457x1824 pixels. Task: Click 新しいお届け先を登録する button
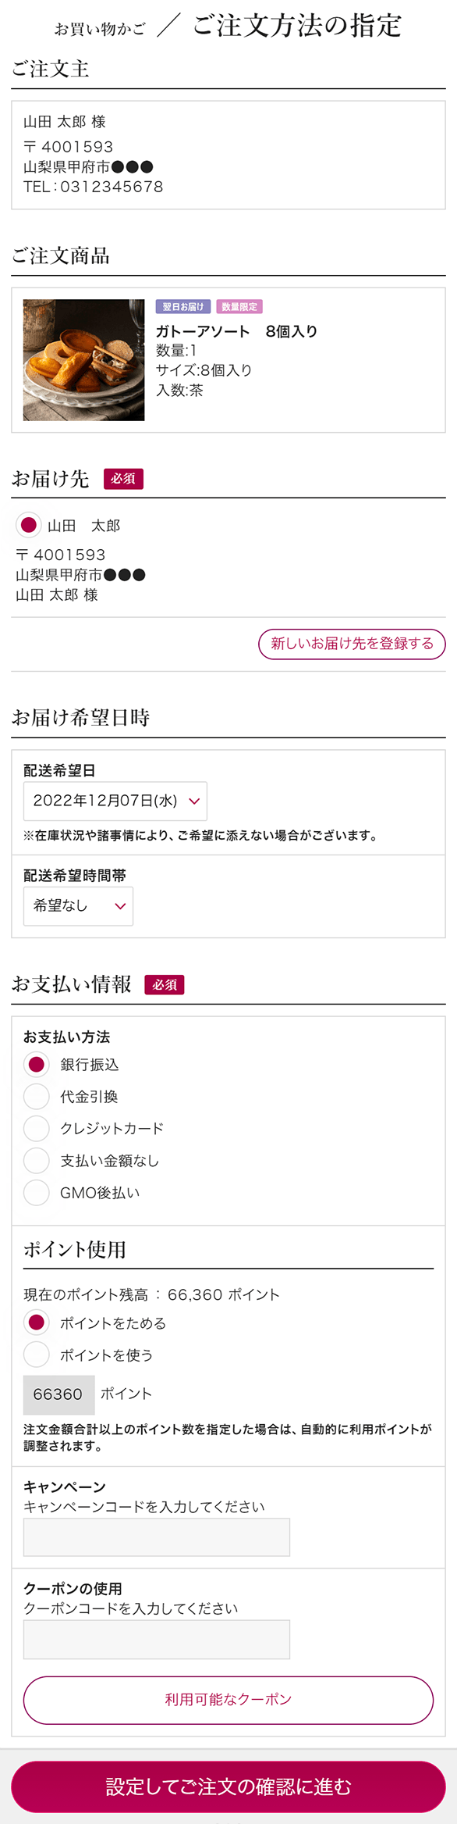352,644
